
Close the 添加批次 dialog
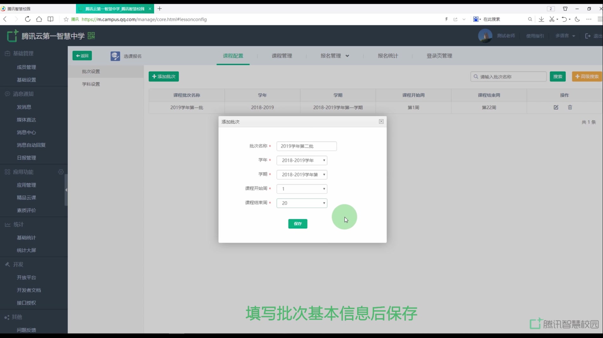tap(381, 121)
